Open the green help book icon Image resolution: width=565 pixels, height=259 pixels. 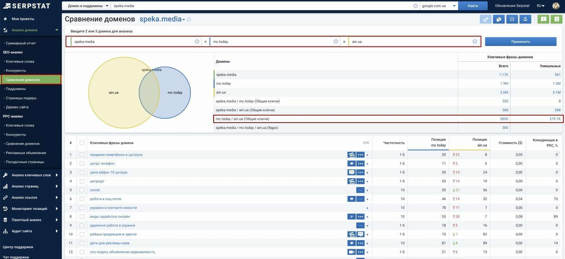pos(556,19)
